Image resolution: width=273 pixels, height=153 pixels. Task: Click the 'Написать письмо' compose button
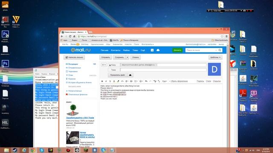coord(74,57)
